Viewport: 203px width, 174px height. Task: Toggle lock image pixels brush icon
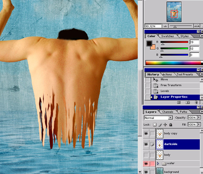pos(160,125)
